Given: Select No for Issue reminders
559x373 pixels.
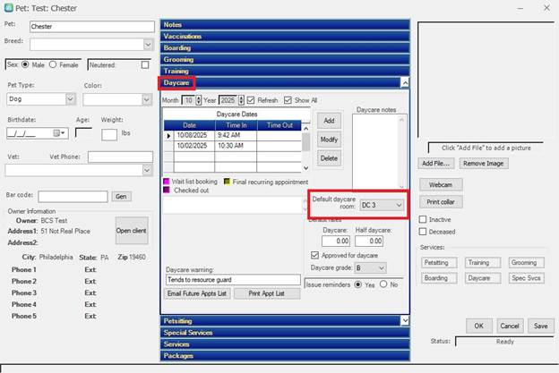Looking at the screenshot, I should [384, 284].
